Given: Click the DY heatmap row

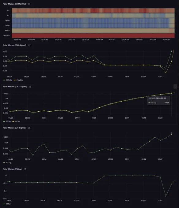Looking at the screenshot, I should pyautogui.click(x=93, y=16).
